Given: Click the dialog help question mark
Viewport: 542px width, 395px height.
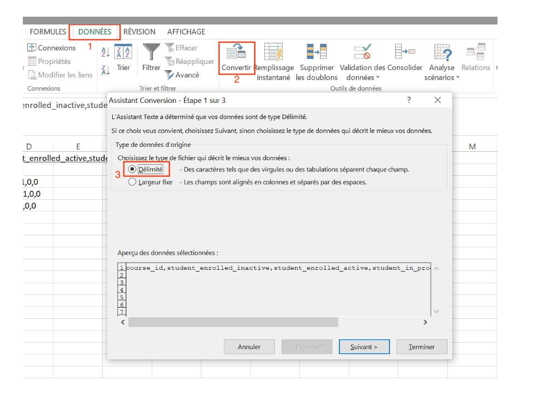Looking at the screenshot, I should point(409,100).
